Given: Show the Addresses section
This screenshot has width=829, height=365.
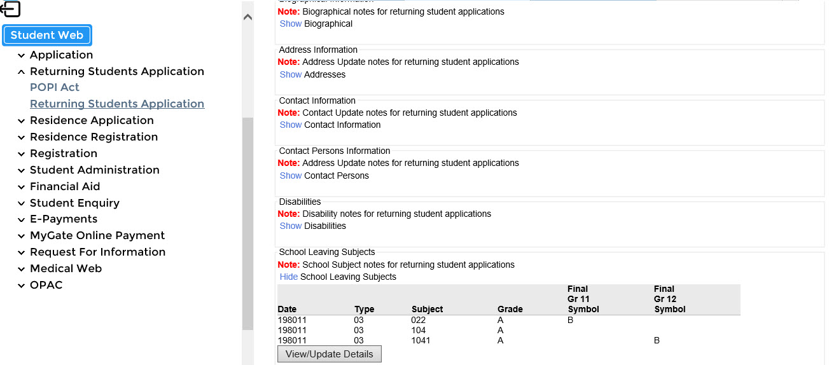Looking at the screenshot, I should 291,75.
